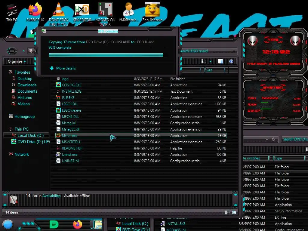The width and height of the screenshot is (308, 231).
Task: Select the UNINST.INI file
Action: click(70, 161)
